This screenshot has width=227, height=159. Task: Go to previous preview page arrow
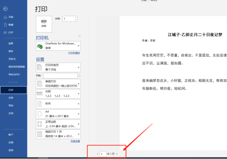(98, 154)
